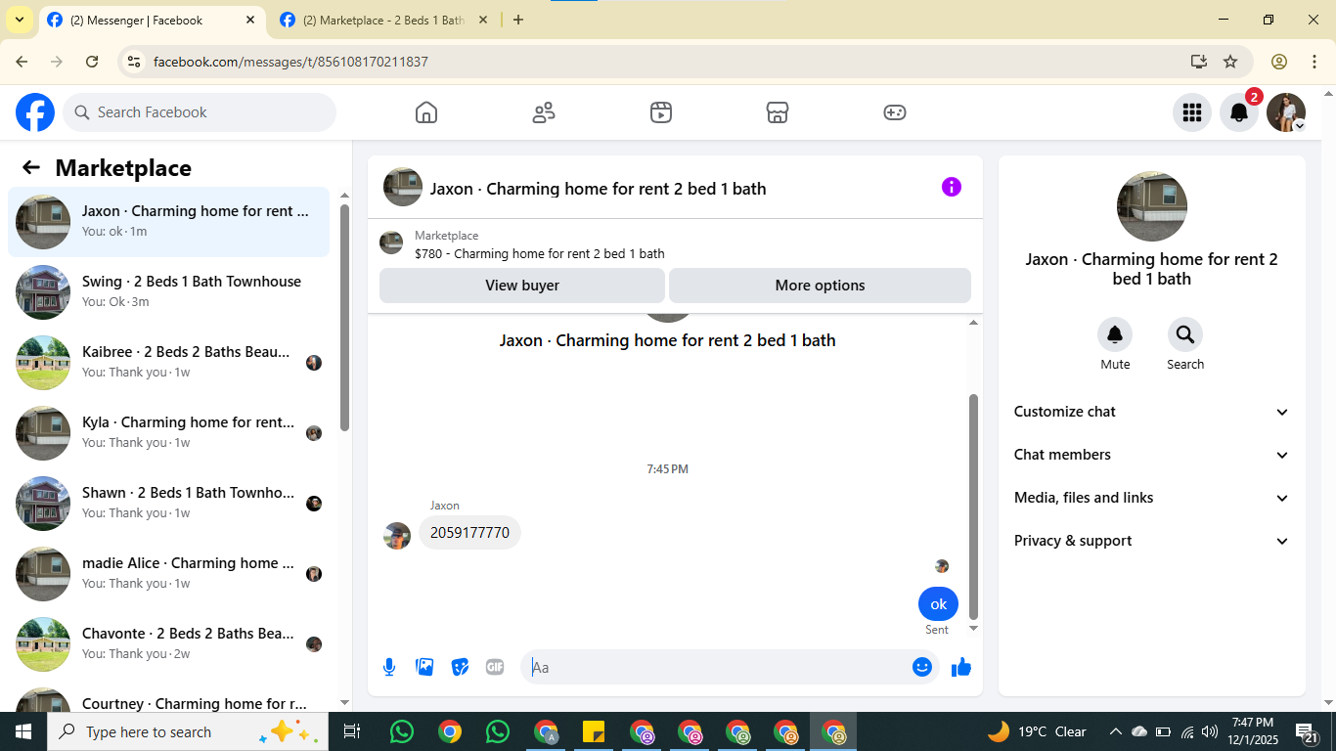The width and height of the screenshot is (1336, 751).
Task: Open taskbar notification center icon
Action: coord(1308,731)
